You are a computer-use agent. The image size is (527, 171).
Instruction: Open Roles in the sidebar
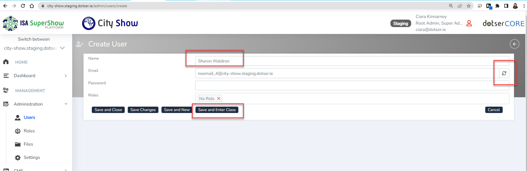tap(29, 131)
